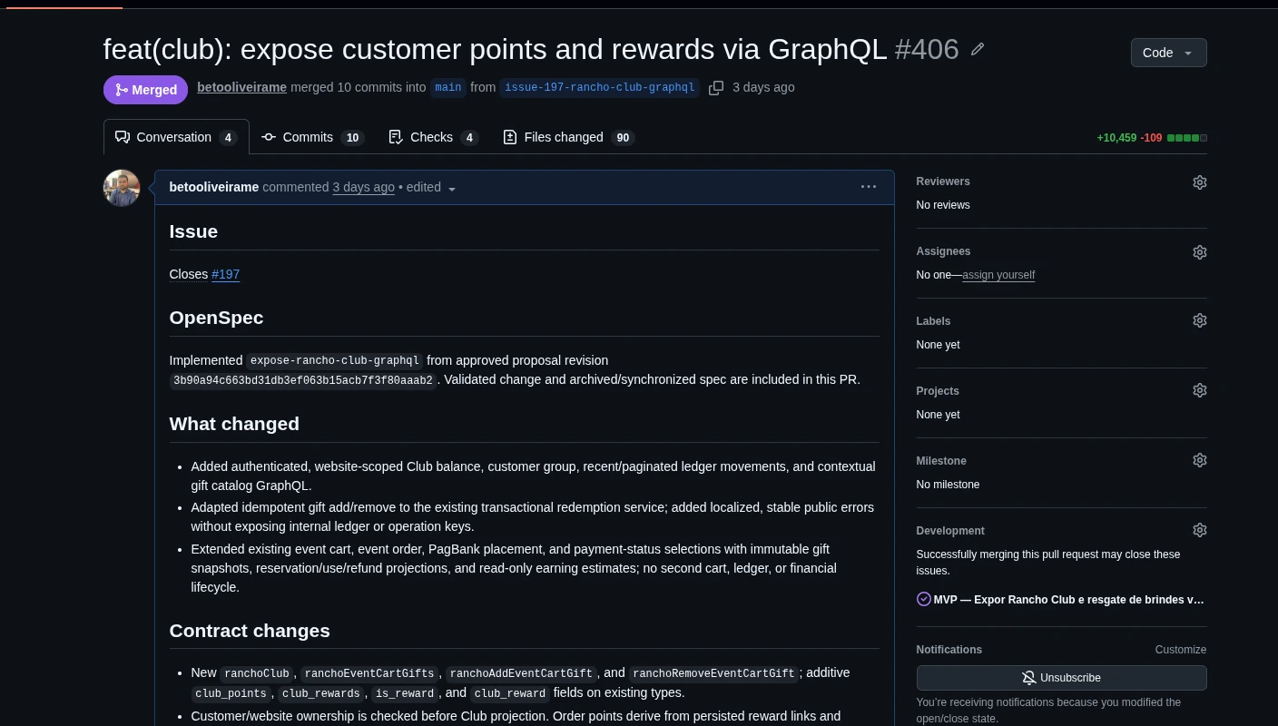Image resolution: width=1278 pixels, height=726 pixels.
Task: Click the purple Merged status badge
Action: [145, 90]
